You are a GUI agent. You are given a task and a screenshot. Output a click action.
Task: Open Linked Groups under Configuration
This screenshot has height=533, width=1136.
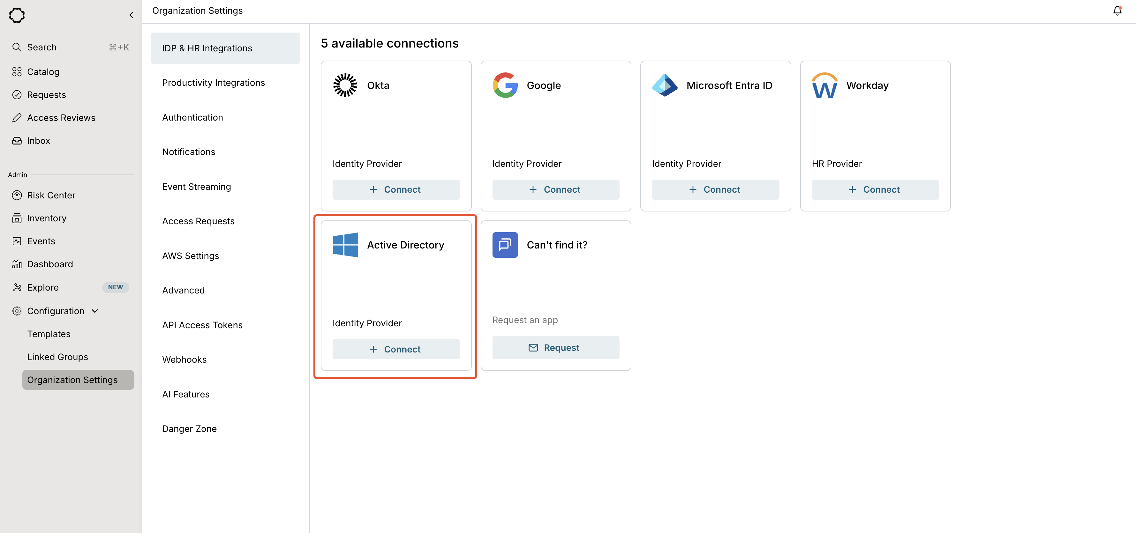pos(57,357)
